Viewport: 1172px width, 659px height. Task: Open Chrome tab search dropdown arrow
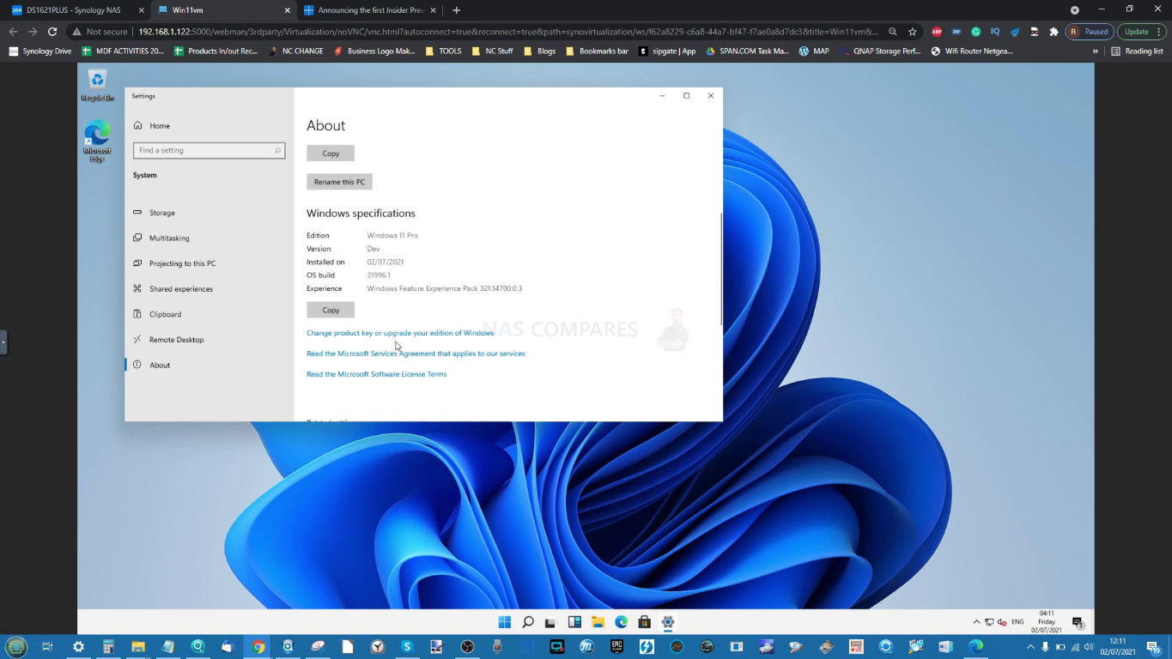tap(1074, 10)
